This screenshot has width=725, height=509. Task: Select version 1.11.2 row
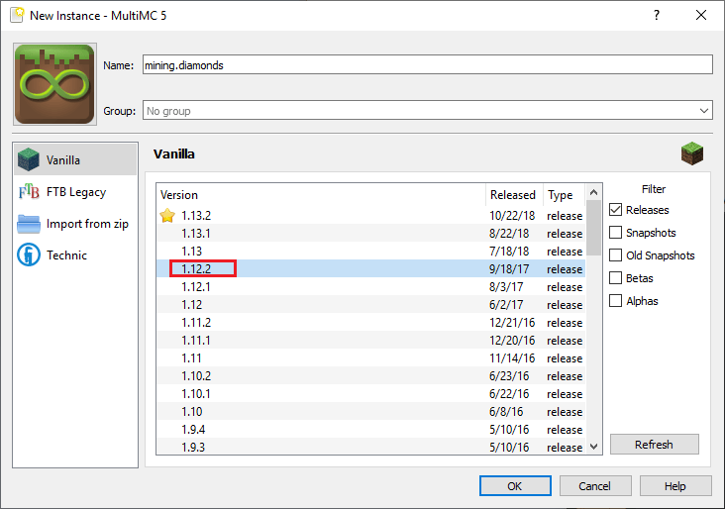(371, 322)
